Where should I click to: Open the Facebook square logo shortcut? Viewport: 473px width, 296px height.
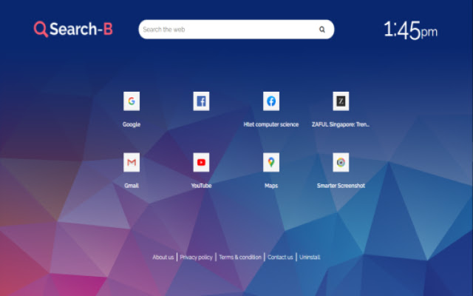click(201, 101)
